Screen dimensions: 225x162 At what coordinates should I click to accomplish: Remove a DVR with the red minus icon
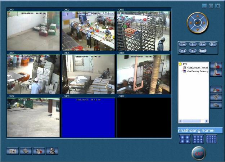[x=216, y=73]
